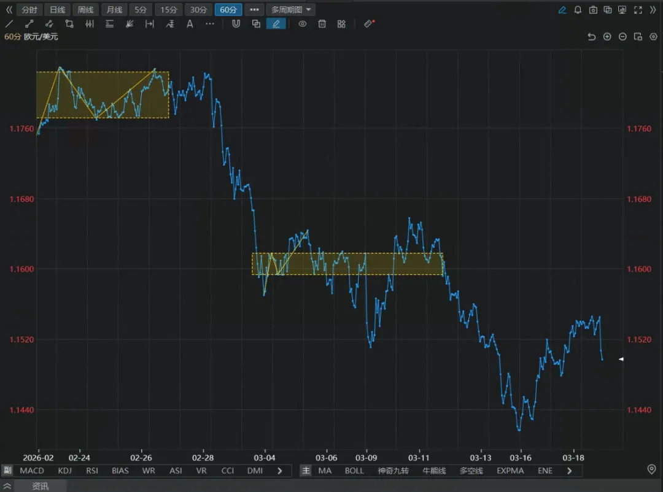Toggle the blue drawing toolbar pencil
Image resolution: width=663 pixels, height=492 pixels.
point(562,10)
